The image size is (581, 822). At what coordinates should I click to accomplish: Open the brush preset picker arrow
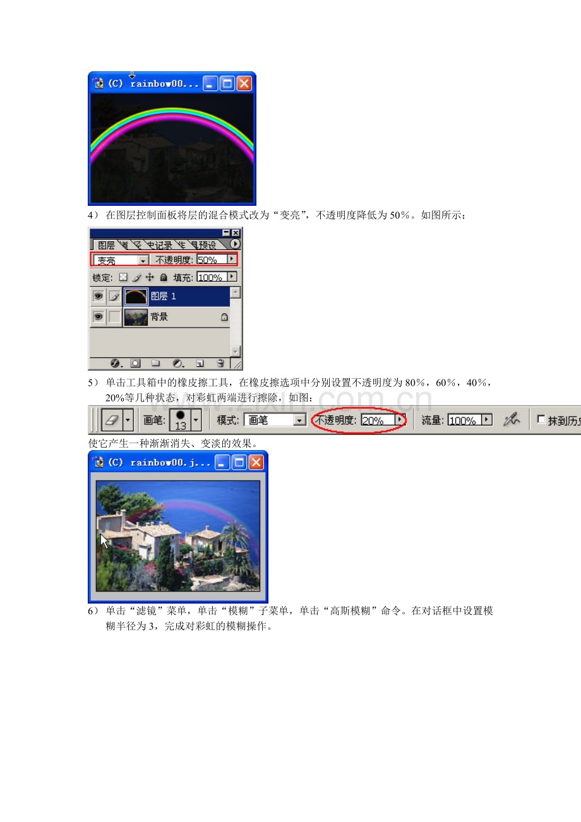pyautogui.click(x=196, y=420)
